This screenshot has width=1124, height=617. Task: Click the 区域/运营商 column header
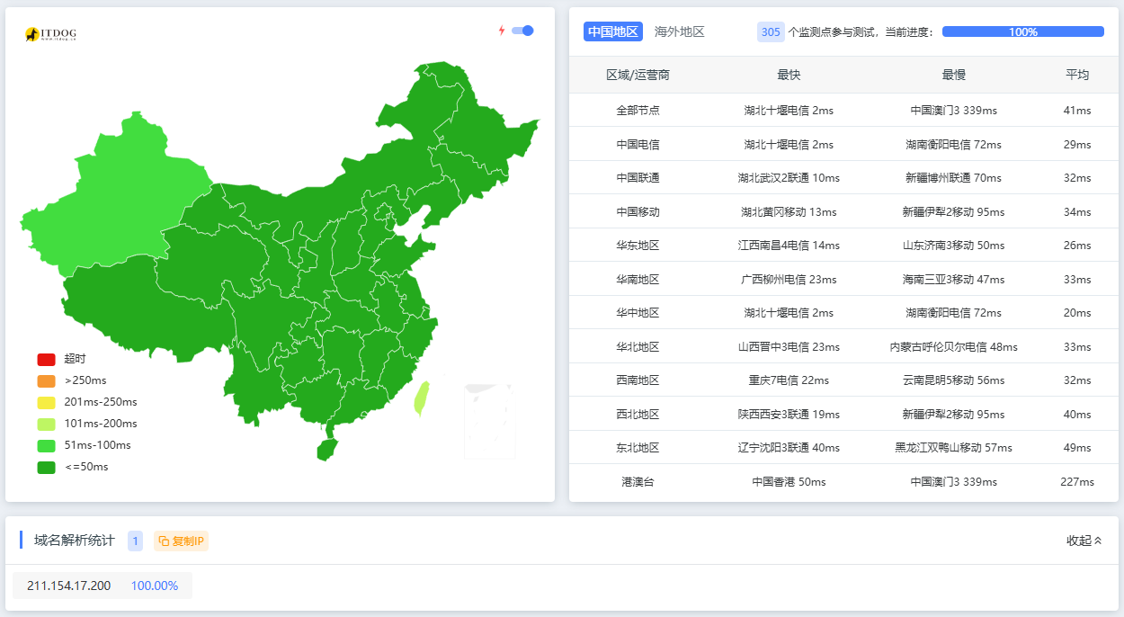click(638, 75)
